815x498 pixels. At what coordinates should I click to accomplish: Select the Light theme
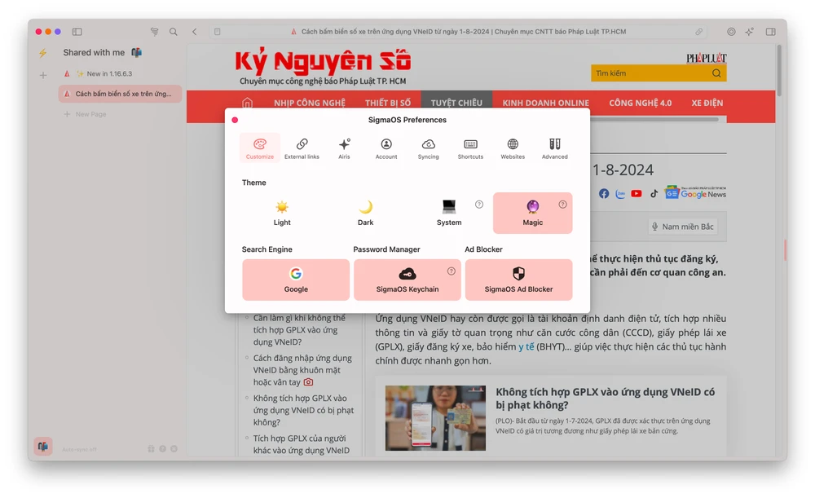(x=282, y=213)
